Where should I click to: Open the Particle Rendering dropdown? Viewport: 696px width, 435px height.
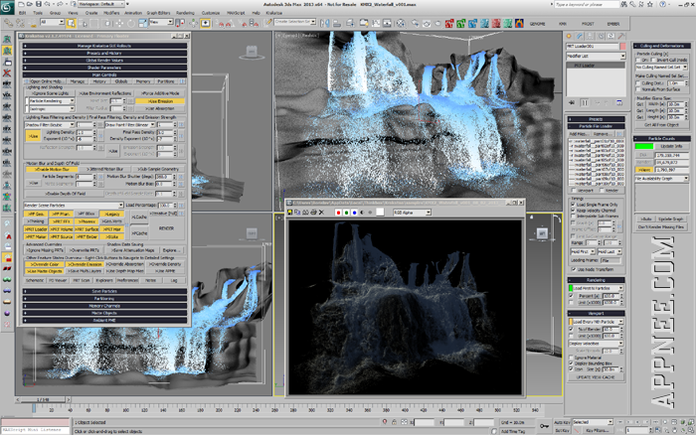click(52, 101)
